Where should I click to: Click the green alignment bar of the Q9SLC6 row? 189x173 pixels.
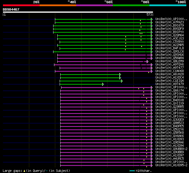point(102,52)
